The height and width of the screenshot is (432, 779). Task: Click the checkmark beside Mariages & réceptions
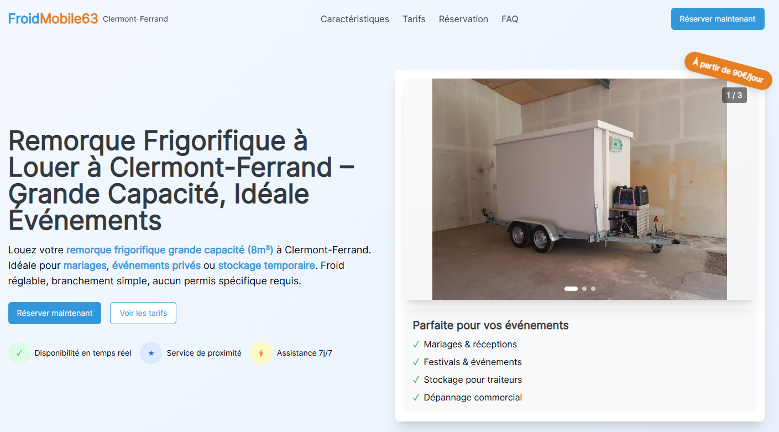pos(415,343)
